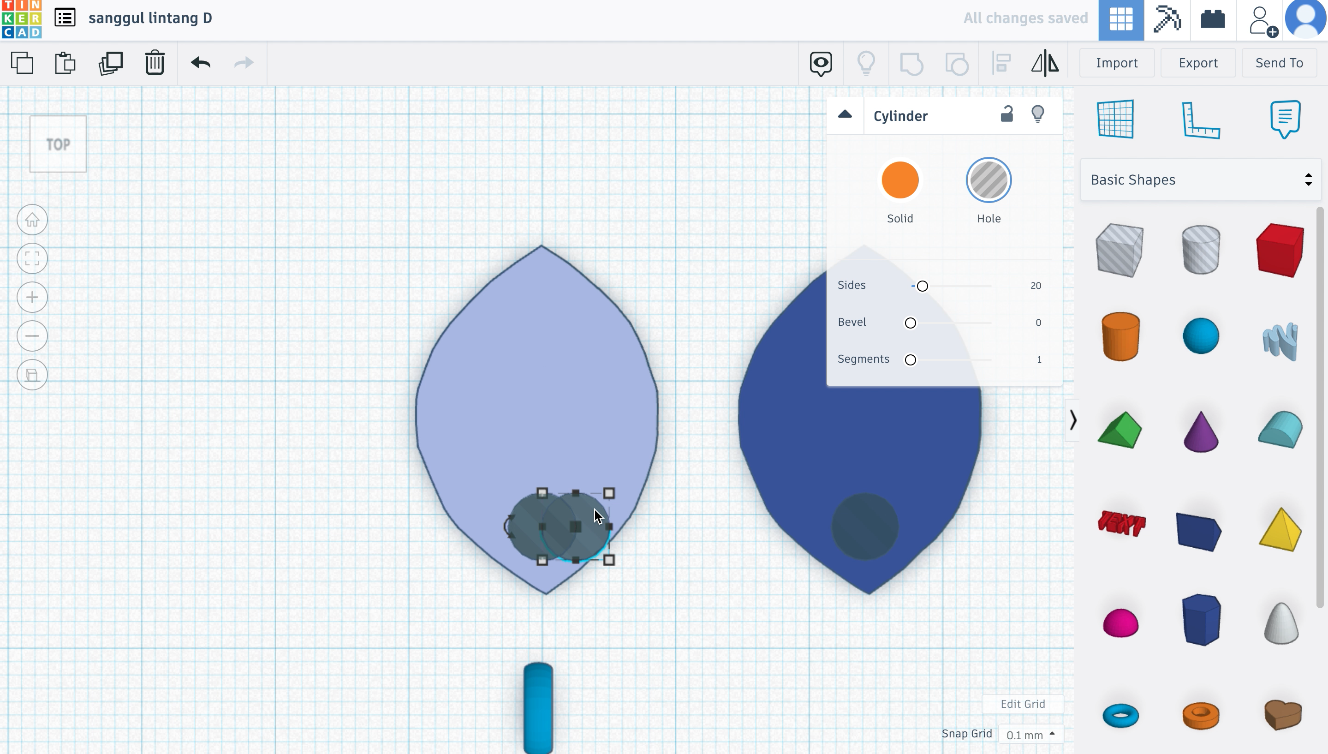This screenshot has height=754, width=1328.
Task: Toggle Solid state for cylinder shape
Action: click(x=900, y=180)
